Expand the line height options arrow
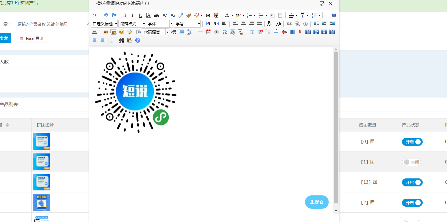This screenshot has width=447, height=222. coord(319,15)
